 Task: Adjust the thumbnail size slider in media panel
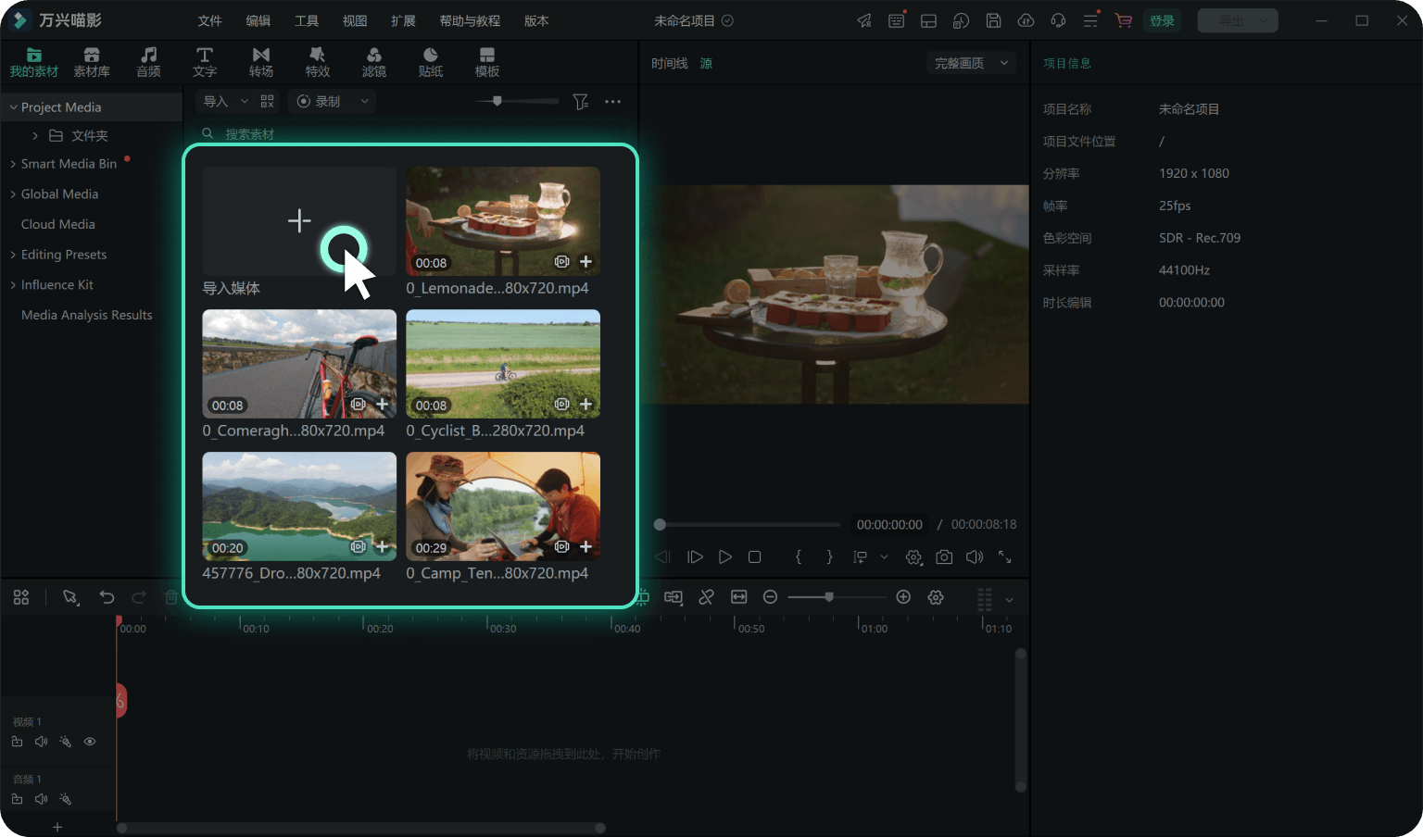click(497, 101)
